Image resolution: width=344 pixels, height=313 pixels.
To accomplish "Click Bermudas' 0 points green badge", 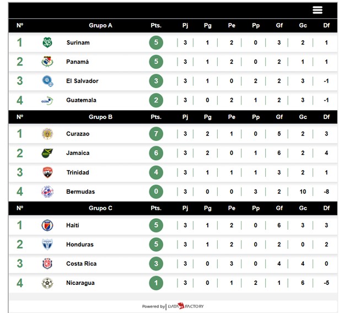I will [156, 192].
